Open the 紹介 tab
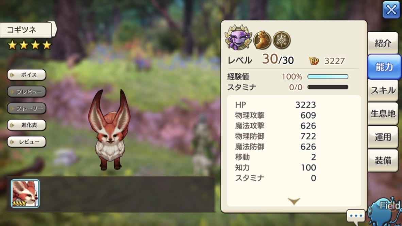This screenshot has height=226, width=402. coord(383,43)
